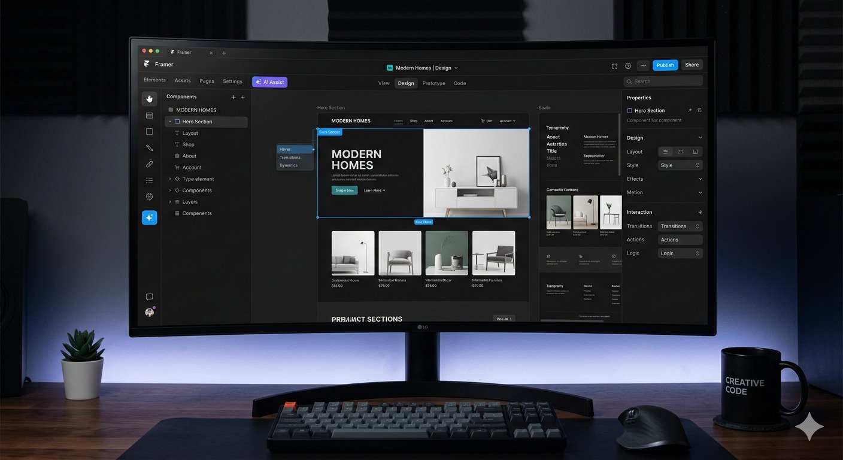The width and height of the screenshot is (843, 460).
Task: Select the square frame tool in the left toolbar
Action: click(150, 132)
